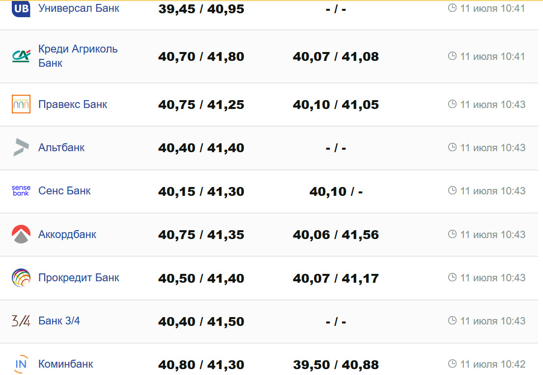The width and height of the screenshot is (543, 375).
Task: Click the Креди Агриколь Банк logo icon
Action: click(21, 56)
